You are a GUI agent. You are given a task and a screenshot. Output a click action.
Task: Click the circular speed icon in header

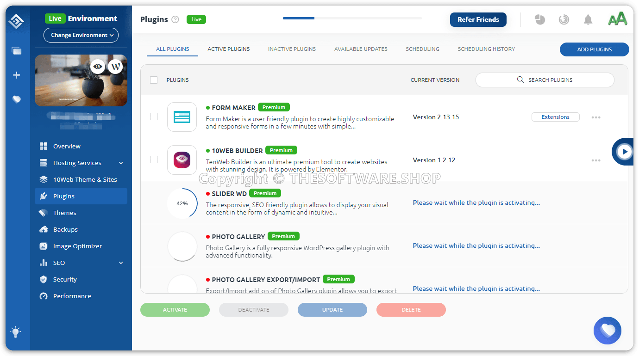click(x=564, y=19)
